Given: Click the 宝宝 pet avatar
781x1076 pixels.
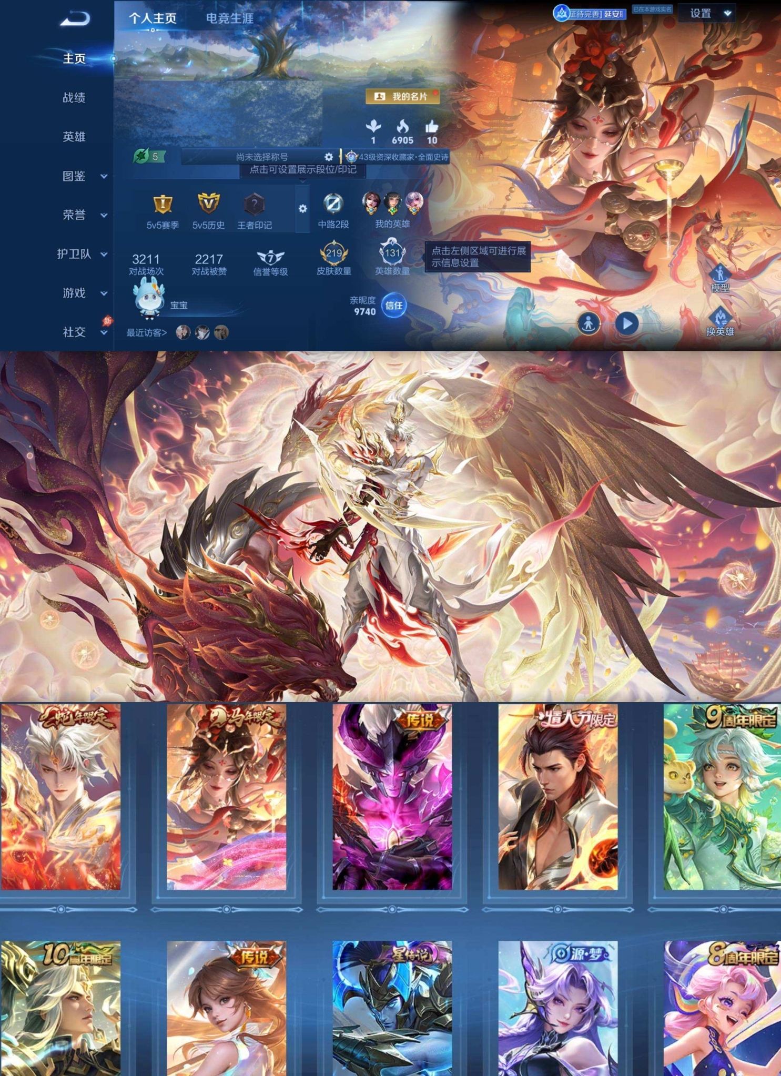Looking at the screenshot, I should tap(149, 298).
